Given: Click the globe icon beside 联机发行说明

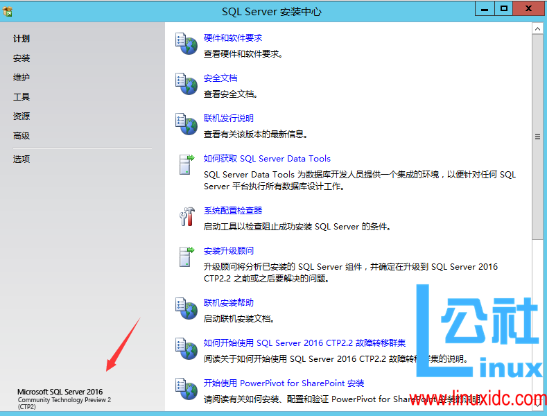Looking at the screenshot, I should (186, 124).
